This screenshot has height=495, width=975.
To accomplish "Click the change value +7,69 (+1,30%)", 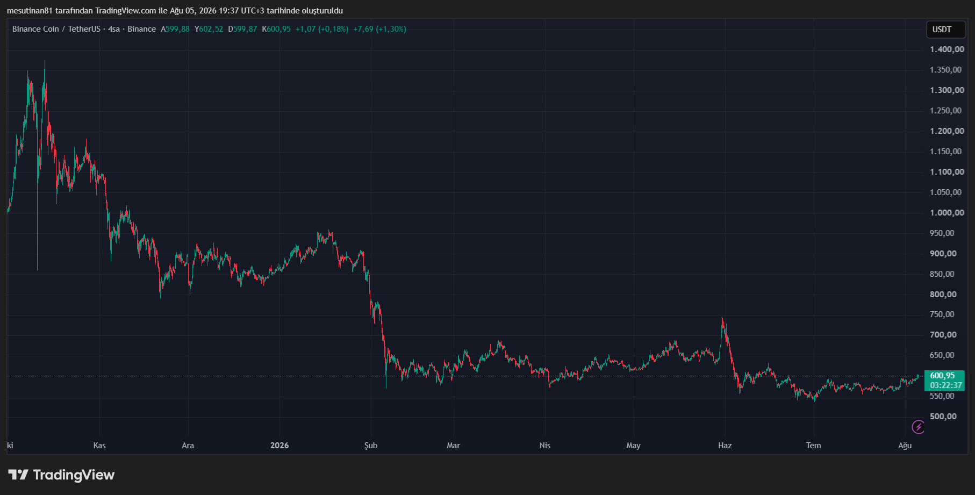I will (x=379, y=29).
